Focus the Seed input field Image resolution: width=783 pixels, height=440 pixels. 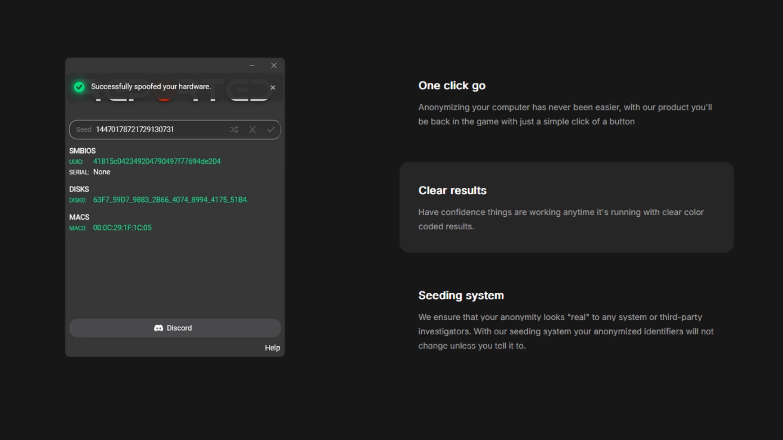pos(155,130)
